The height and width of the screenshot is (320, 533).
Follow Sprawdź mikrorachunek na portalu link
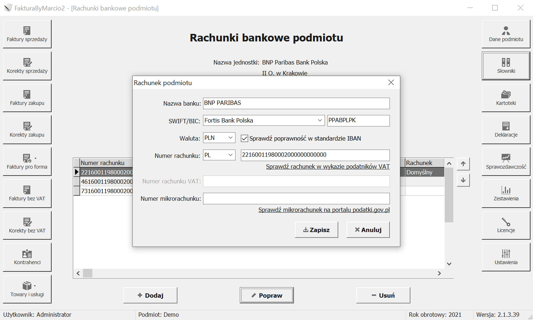324,210
